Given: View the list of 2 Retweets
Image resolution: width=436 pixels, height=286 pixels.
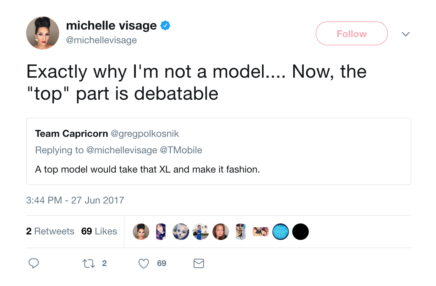Looking at the screenshot, I should point(50,231).
